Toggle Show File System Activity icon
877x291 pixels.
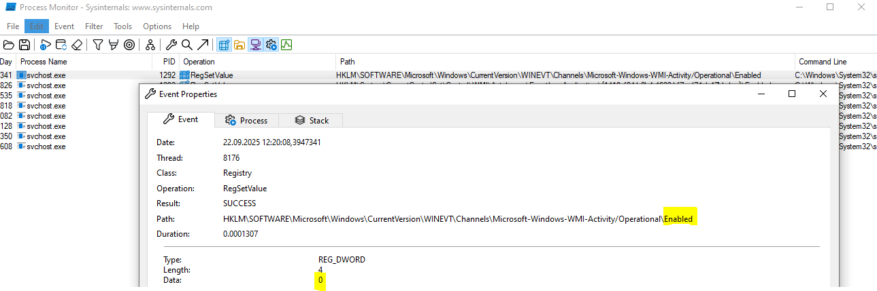pos(239,45)
